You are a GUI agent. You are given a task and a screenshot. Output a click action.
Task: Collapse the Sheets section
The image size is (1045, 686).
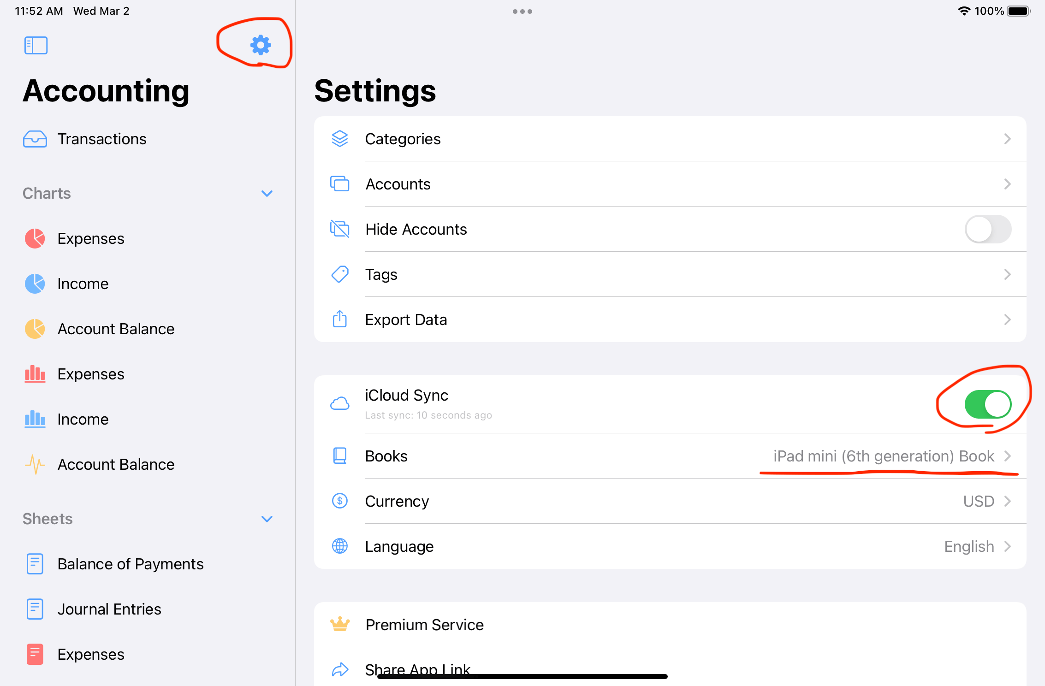pyautogui.click(x=267, y=519)
